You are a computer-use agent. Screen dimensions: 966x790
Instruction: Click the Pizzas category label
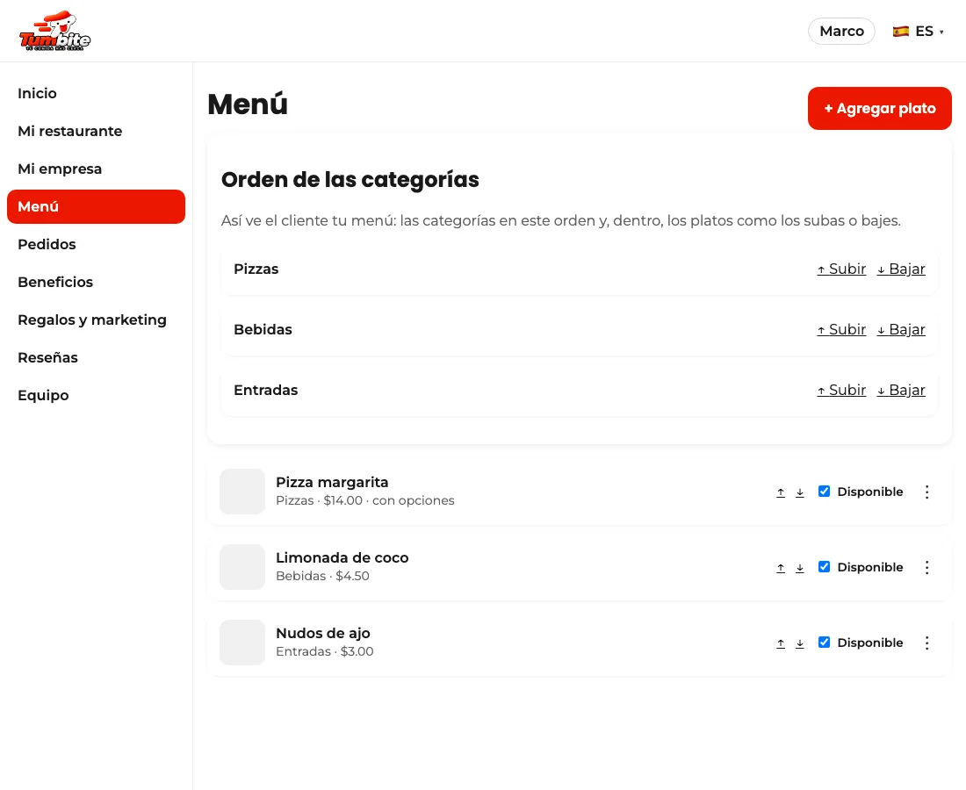(256, 269)
